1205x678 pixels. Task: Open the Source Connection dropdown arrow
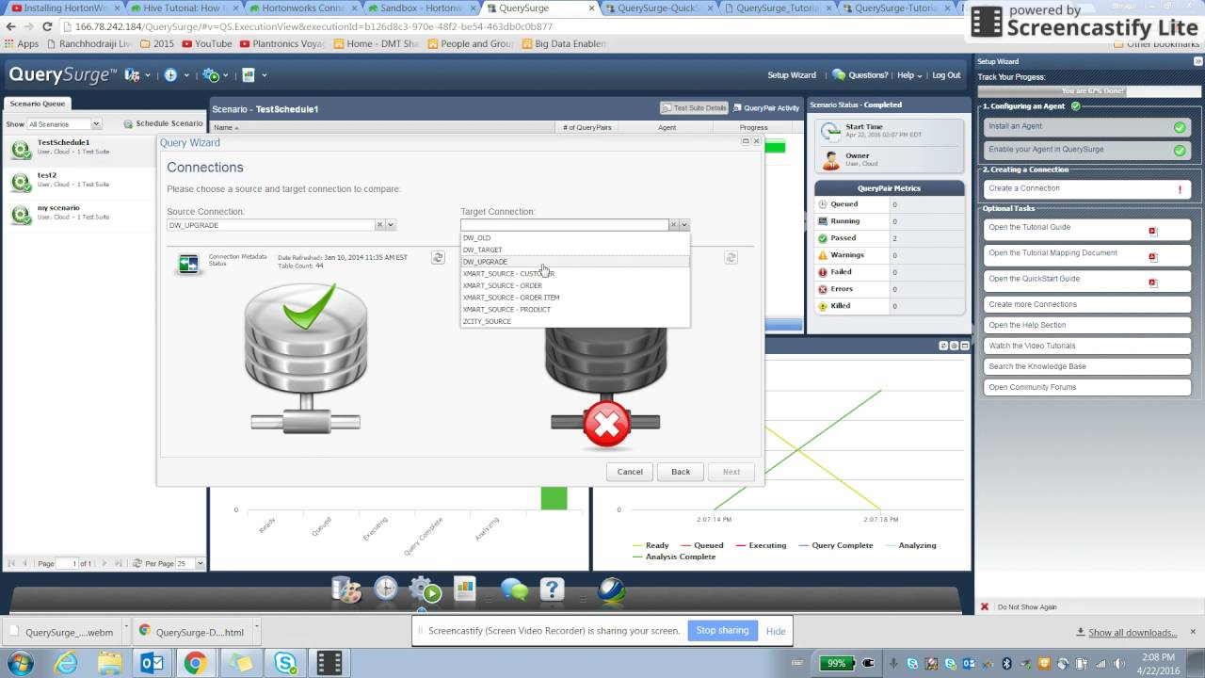pyautogui.click(x=391, y=225)
